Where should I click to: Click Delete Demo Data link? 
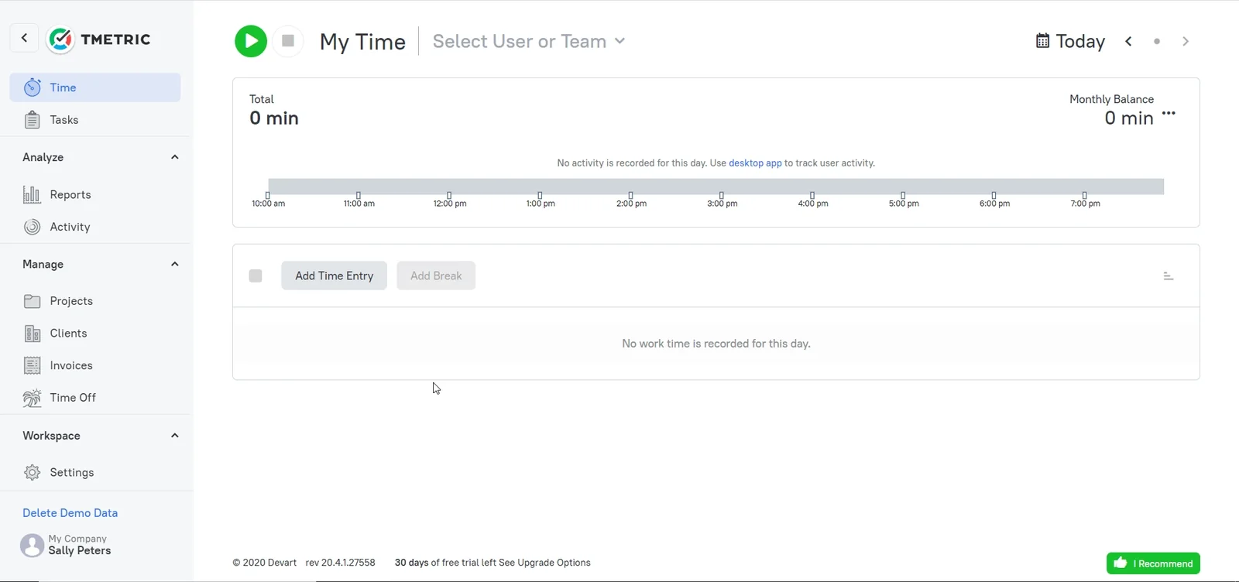70,513
